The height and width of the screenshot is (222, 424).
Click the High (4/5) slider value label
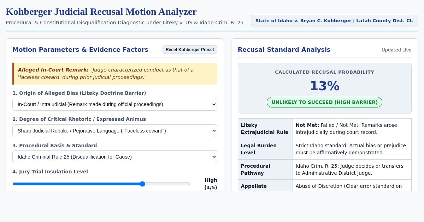pyautogui.click(x=211, y=184)
